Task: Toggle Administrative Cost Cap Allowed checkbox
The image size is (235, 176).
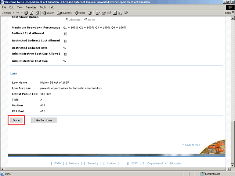Action: [65, 54]
